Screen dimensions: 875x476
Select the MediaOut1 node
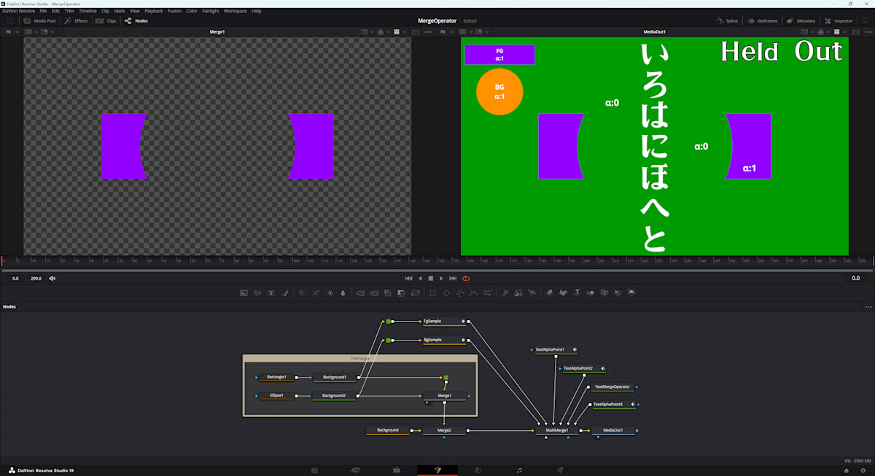612,430
